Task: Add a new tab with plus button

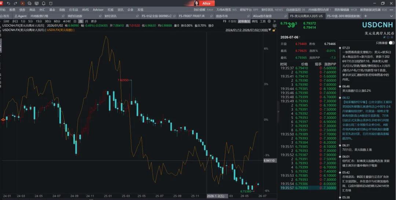Action: 365,16
